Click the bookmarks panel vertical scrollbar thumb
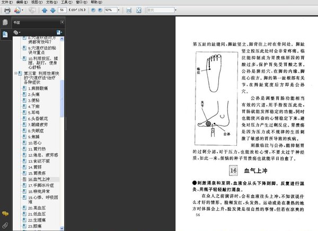Image resolution: width=318 pixels, height=231 pixels. [x=62, y=99]
